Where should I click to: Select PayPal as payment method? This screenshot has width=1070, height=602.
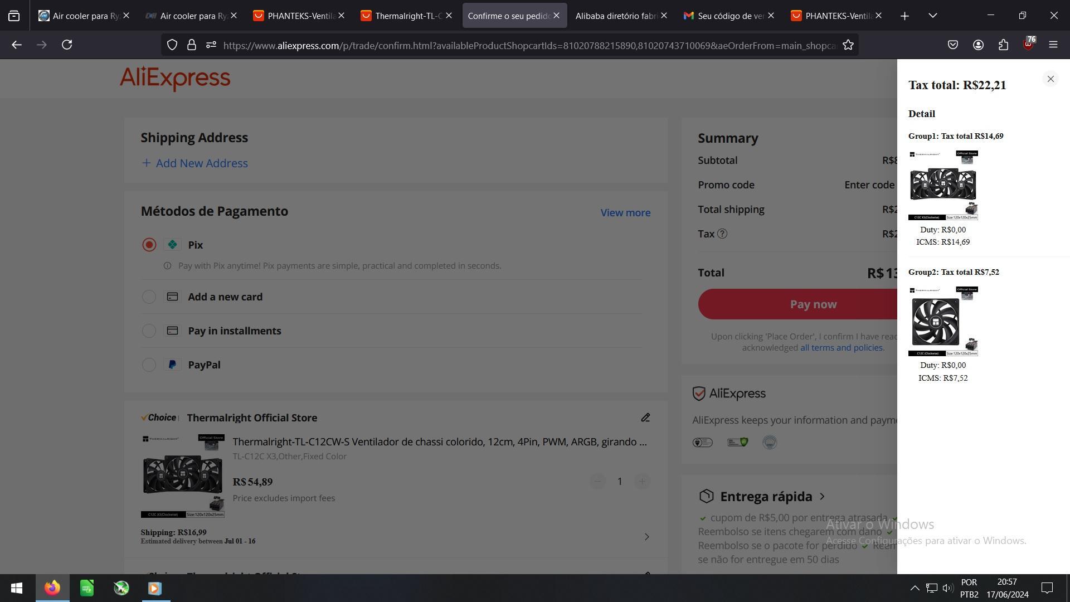click(149, 365)
